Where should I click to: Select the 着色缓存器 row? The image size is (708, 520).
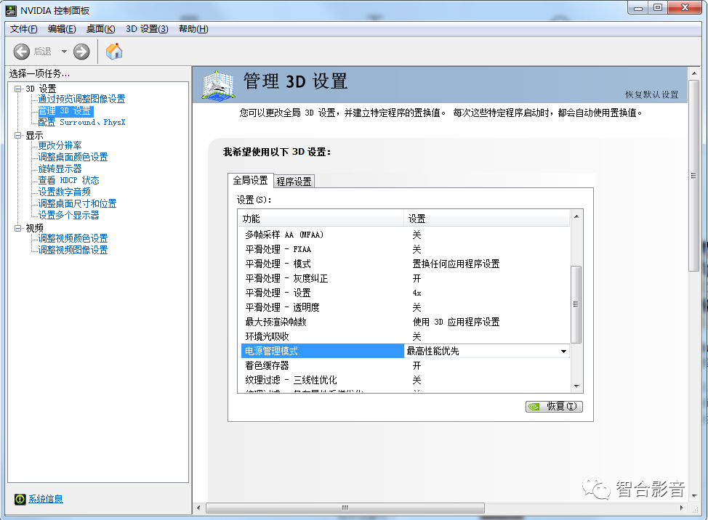405,365
